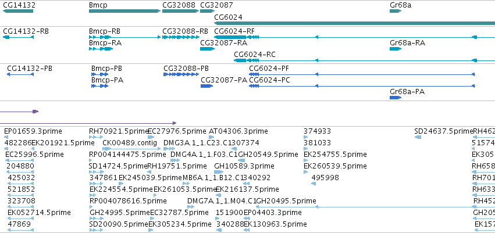The height and width of the screenshot is (233, 495).
Task: Click EST RP004078616.5prime
Action: pos(91,207)
